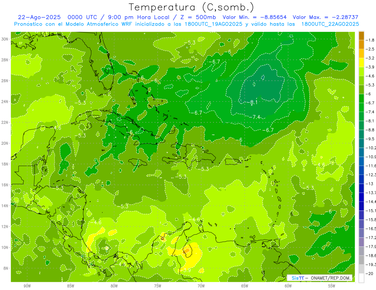Click the '-13' colorbar scale label
This screenshot has height=290, width=376.
tap(369, 184)
